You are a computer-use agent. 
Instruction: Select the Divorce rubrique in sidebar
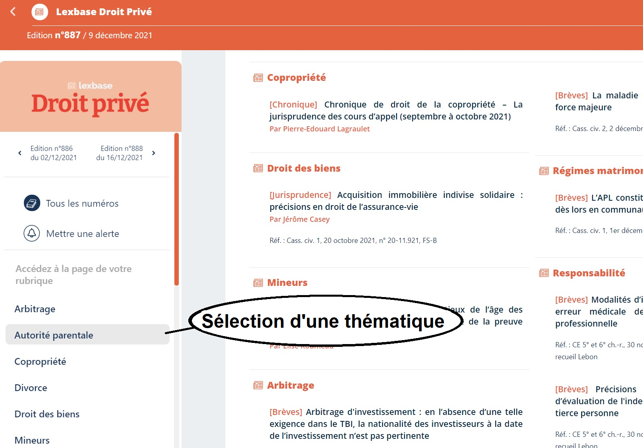point(31,387)
